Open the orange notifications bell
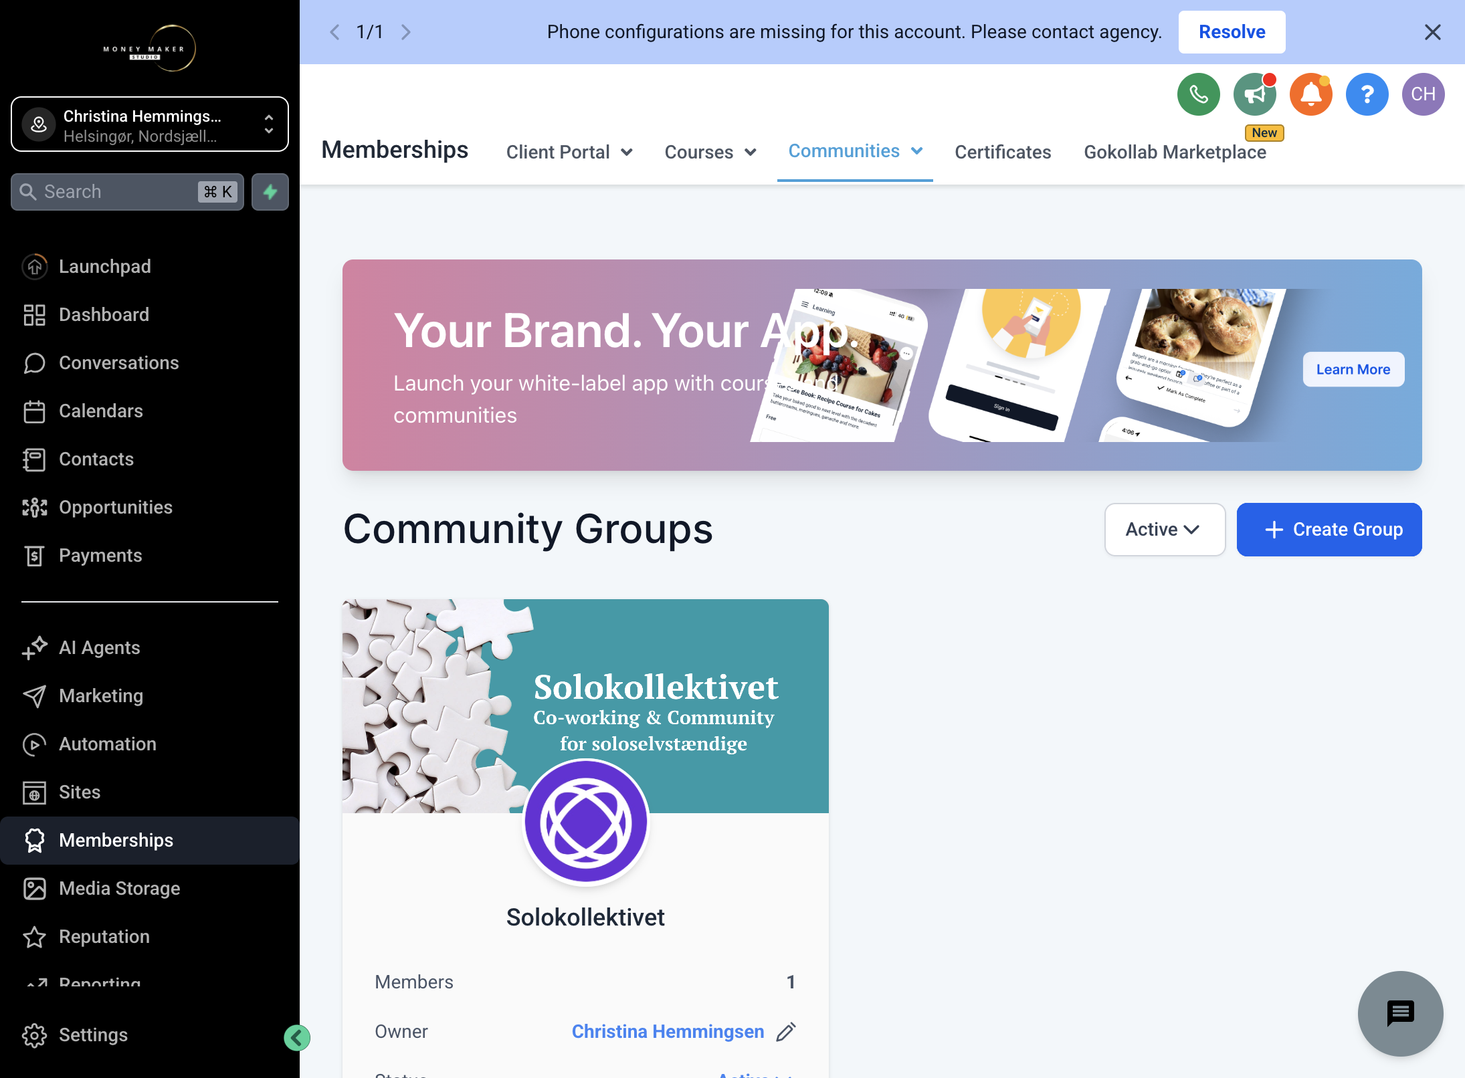This screenshot has width=1465, height=1078. click(1311, 94)
